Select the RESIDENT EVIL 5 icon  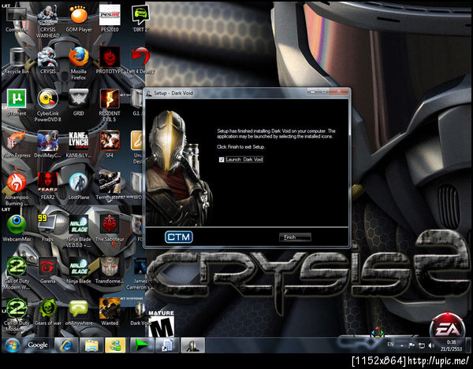110,105
